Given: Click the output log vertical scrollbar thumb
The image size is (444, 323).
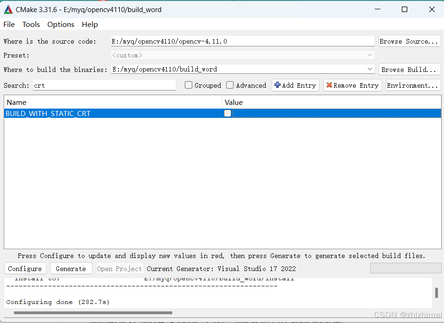Looking at the screenshot, I should (437, 292).
